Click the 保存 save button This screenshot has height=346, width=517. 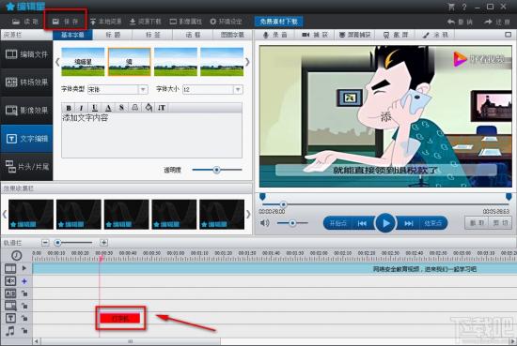(65, 22)
